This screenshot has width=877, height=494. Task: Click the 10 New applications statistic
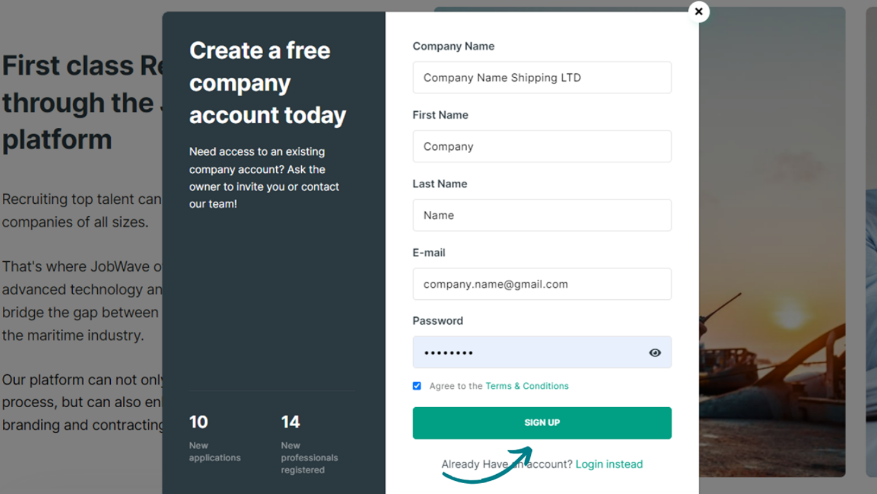coord(214,437)
